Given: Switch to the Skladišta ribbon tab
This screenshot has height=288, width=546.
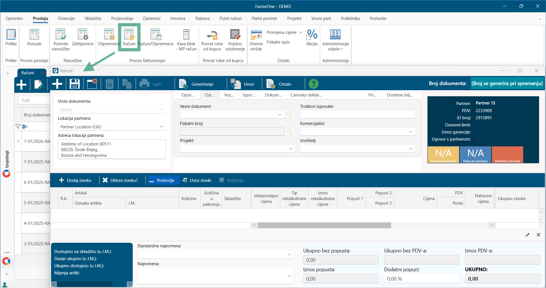Looking at the screenshot, I should coord(93,18).
